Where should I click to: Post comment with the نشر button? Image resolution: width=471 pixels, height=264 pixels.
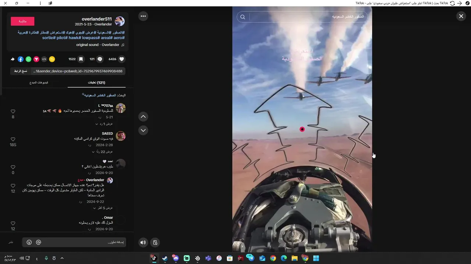(x=11, y=242)
